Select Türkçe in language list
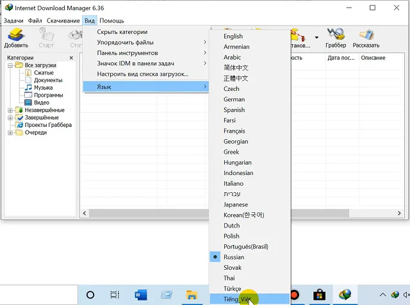The height and width of the screenshot is (305, 410). (250, 288)
